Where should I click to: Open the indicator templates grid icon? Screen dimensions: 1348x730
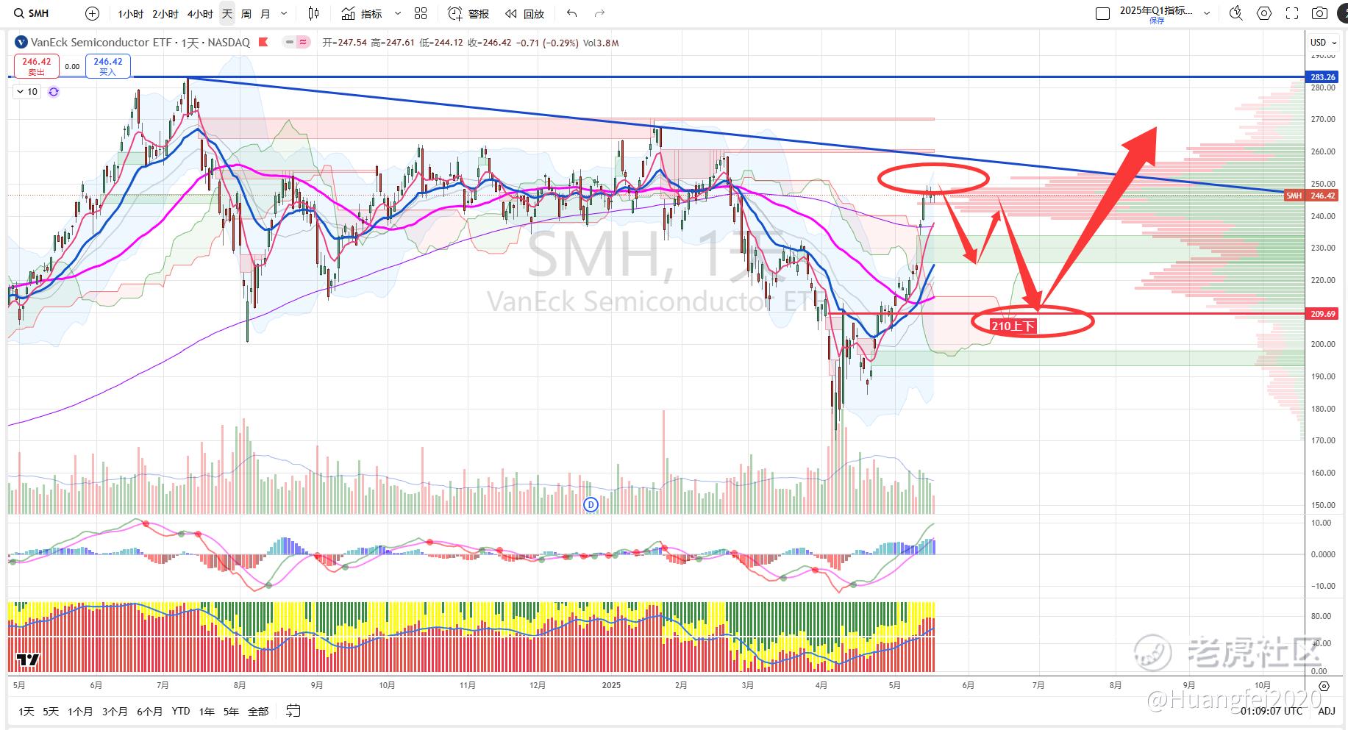(x=421, y=13)
